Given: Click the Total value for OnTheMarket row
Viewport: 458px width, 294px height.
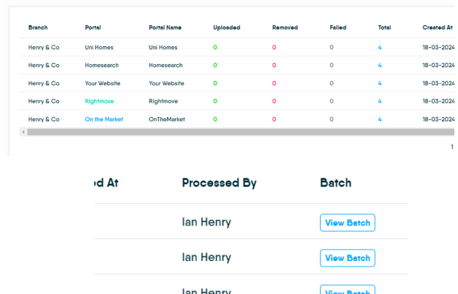Looking at the screenshot, I should tap(380, 119).
